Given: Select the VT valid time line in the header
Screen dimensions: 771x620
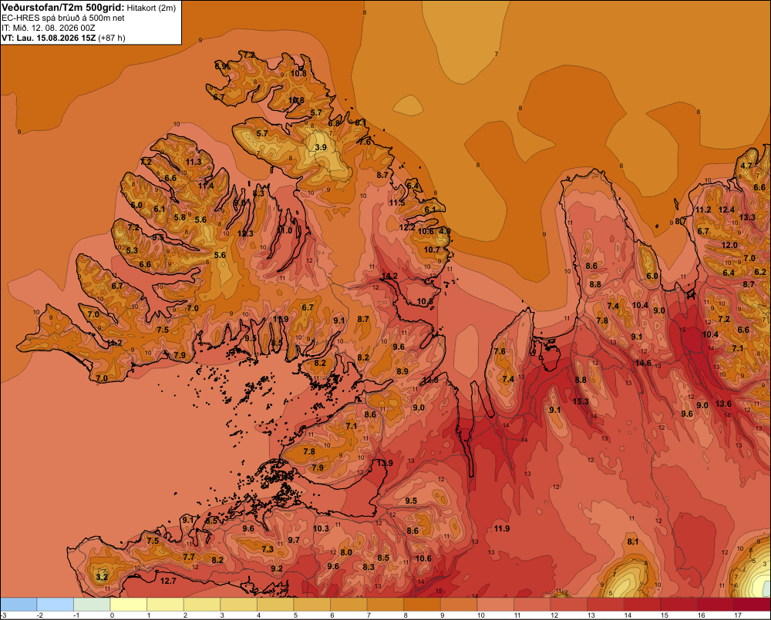Looking at the screenshot, I should 63,38.
